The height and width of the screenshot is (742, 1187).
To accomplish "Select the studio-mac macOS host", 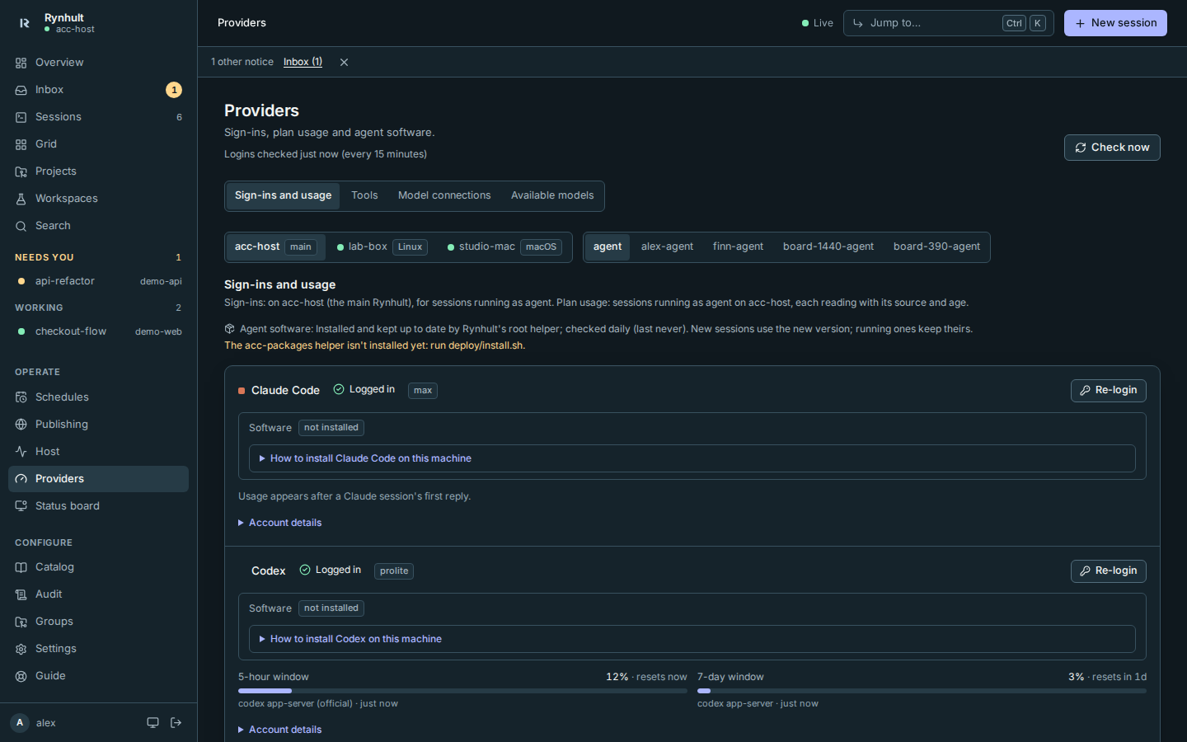I will tap(504, 247).
